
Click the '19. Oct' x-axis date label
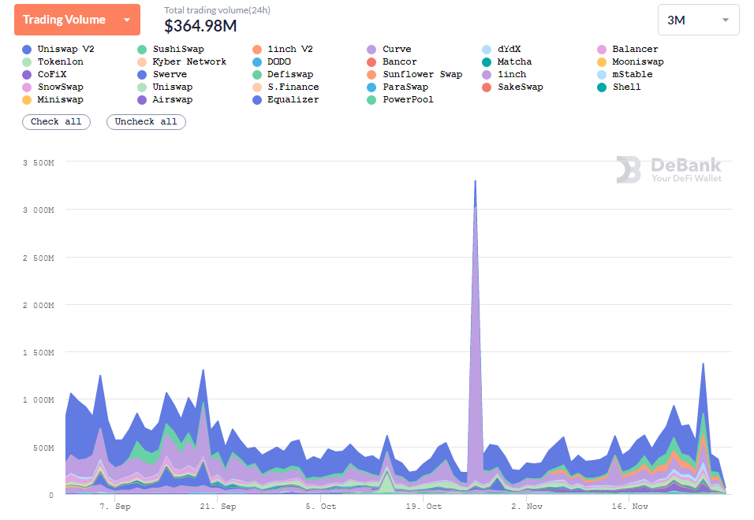[x=424, y=506]
